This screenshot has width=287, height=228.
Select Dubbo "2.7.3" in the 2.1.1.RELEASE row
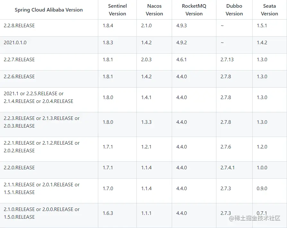coord(226,189)
